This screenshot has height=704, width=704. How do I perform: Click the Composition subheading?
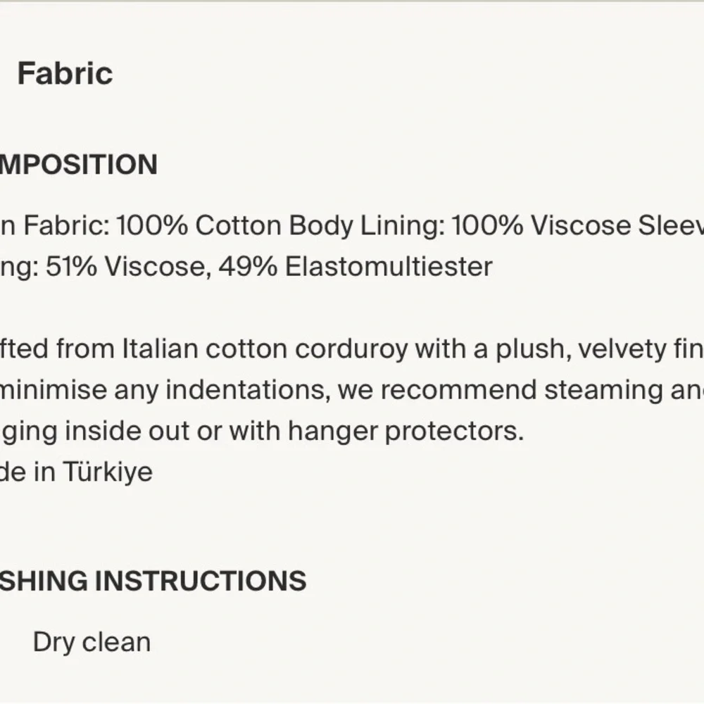[x=77, y=165]
